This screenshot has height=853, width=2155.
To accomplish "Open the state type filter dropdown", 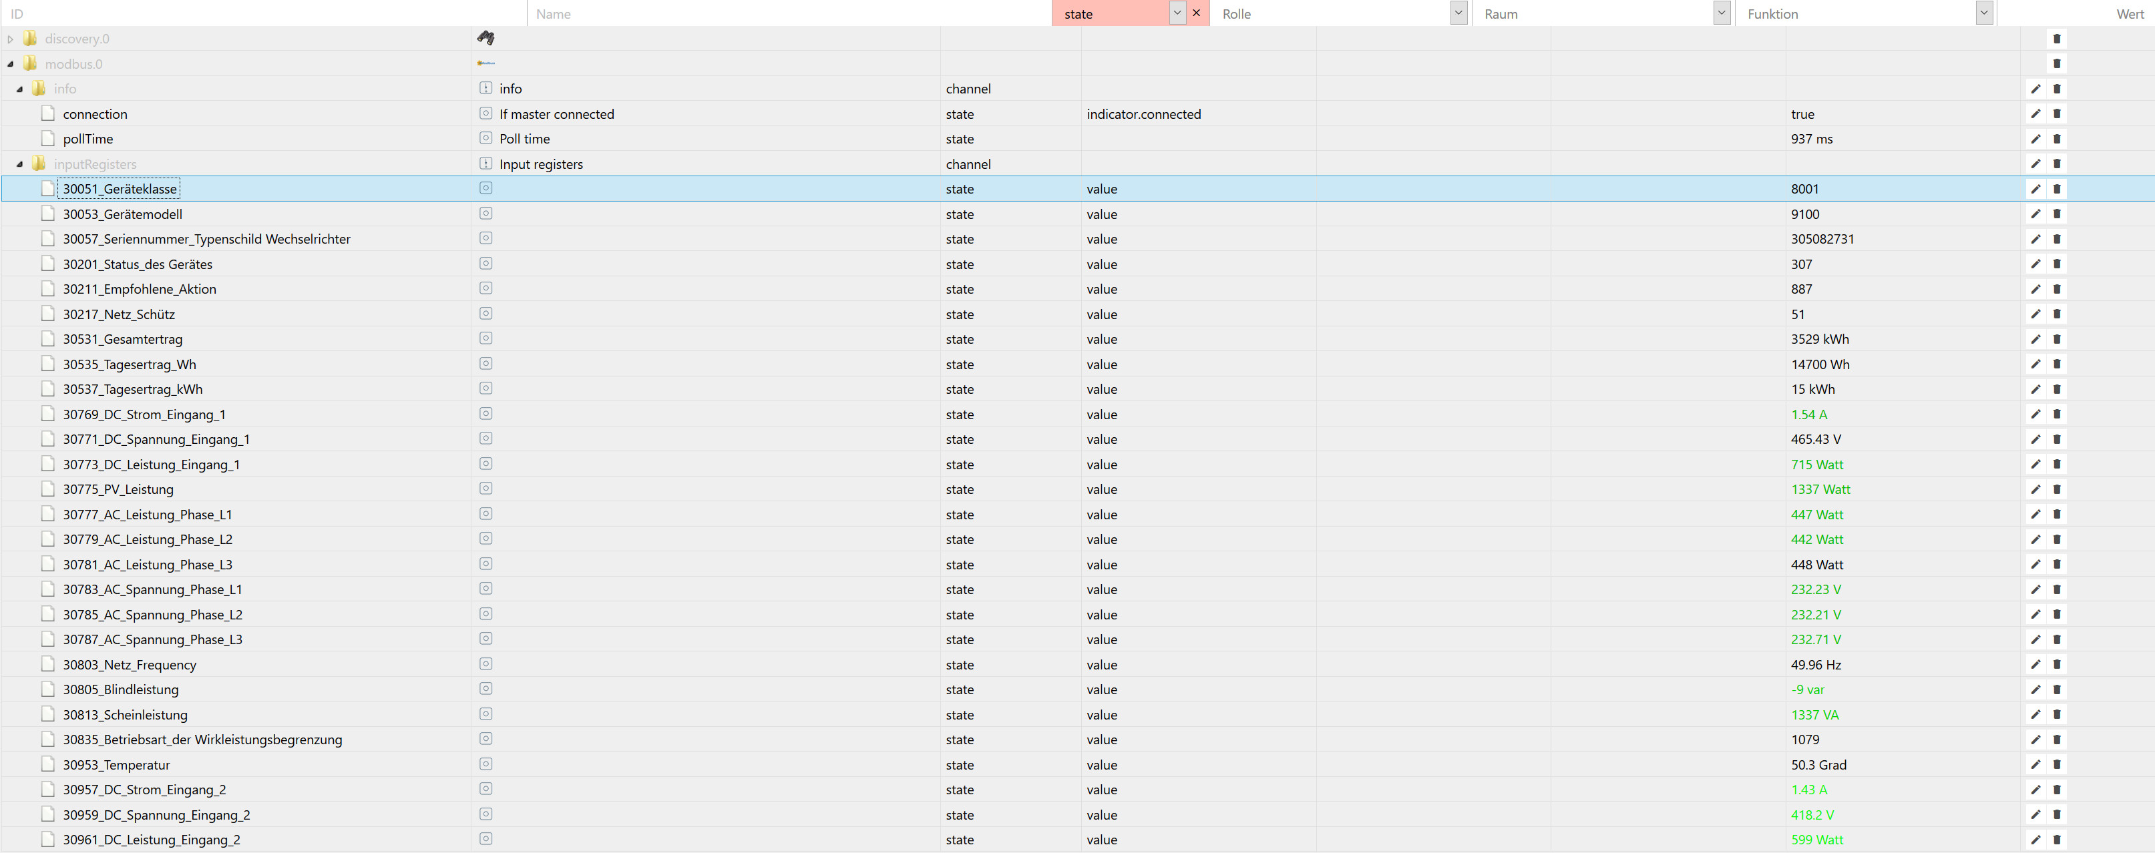I will 1177,13.
